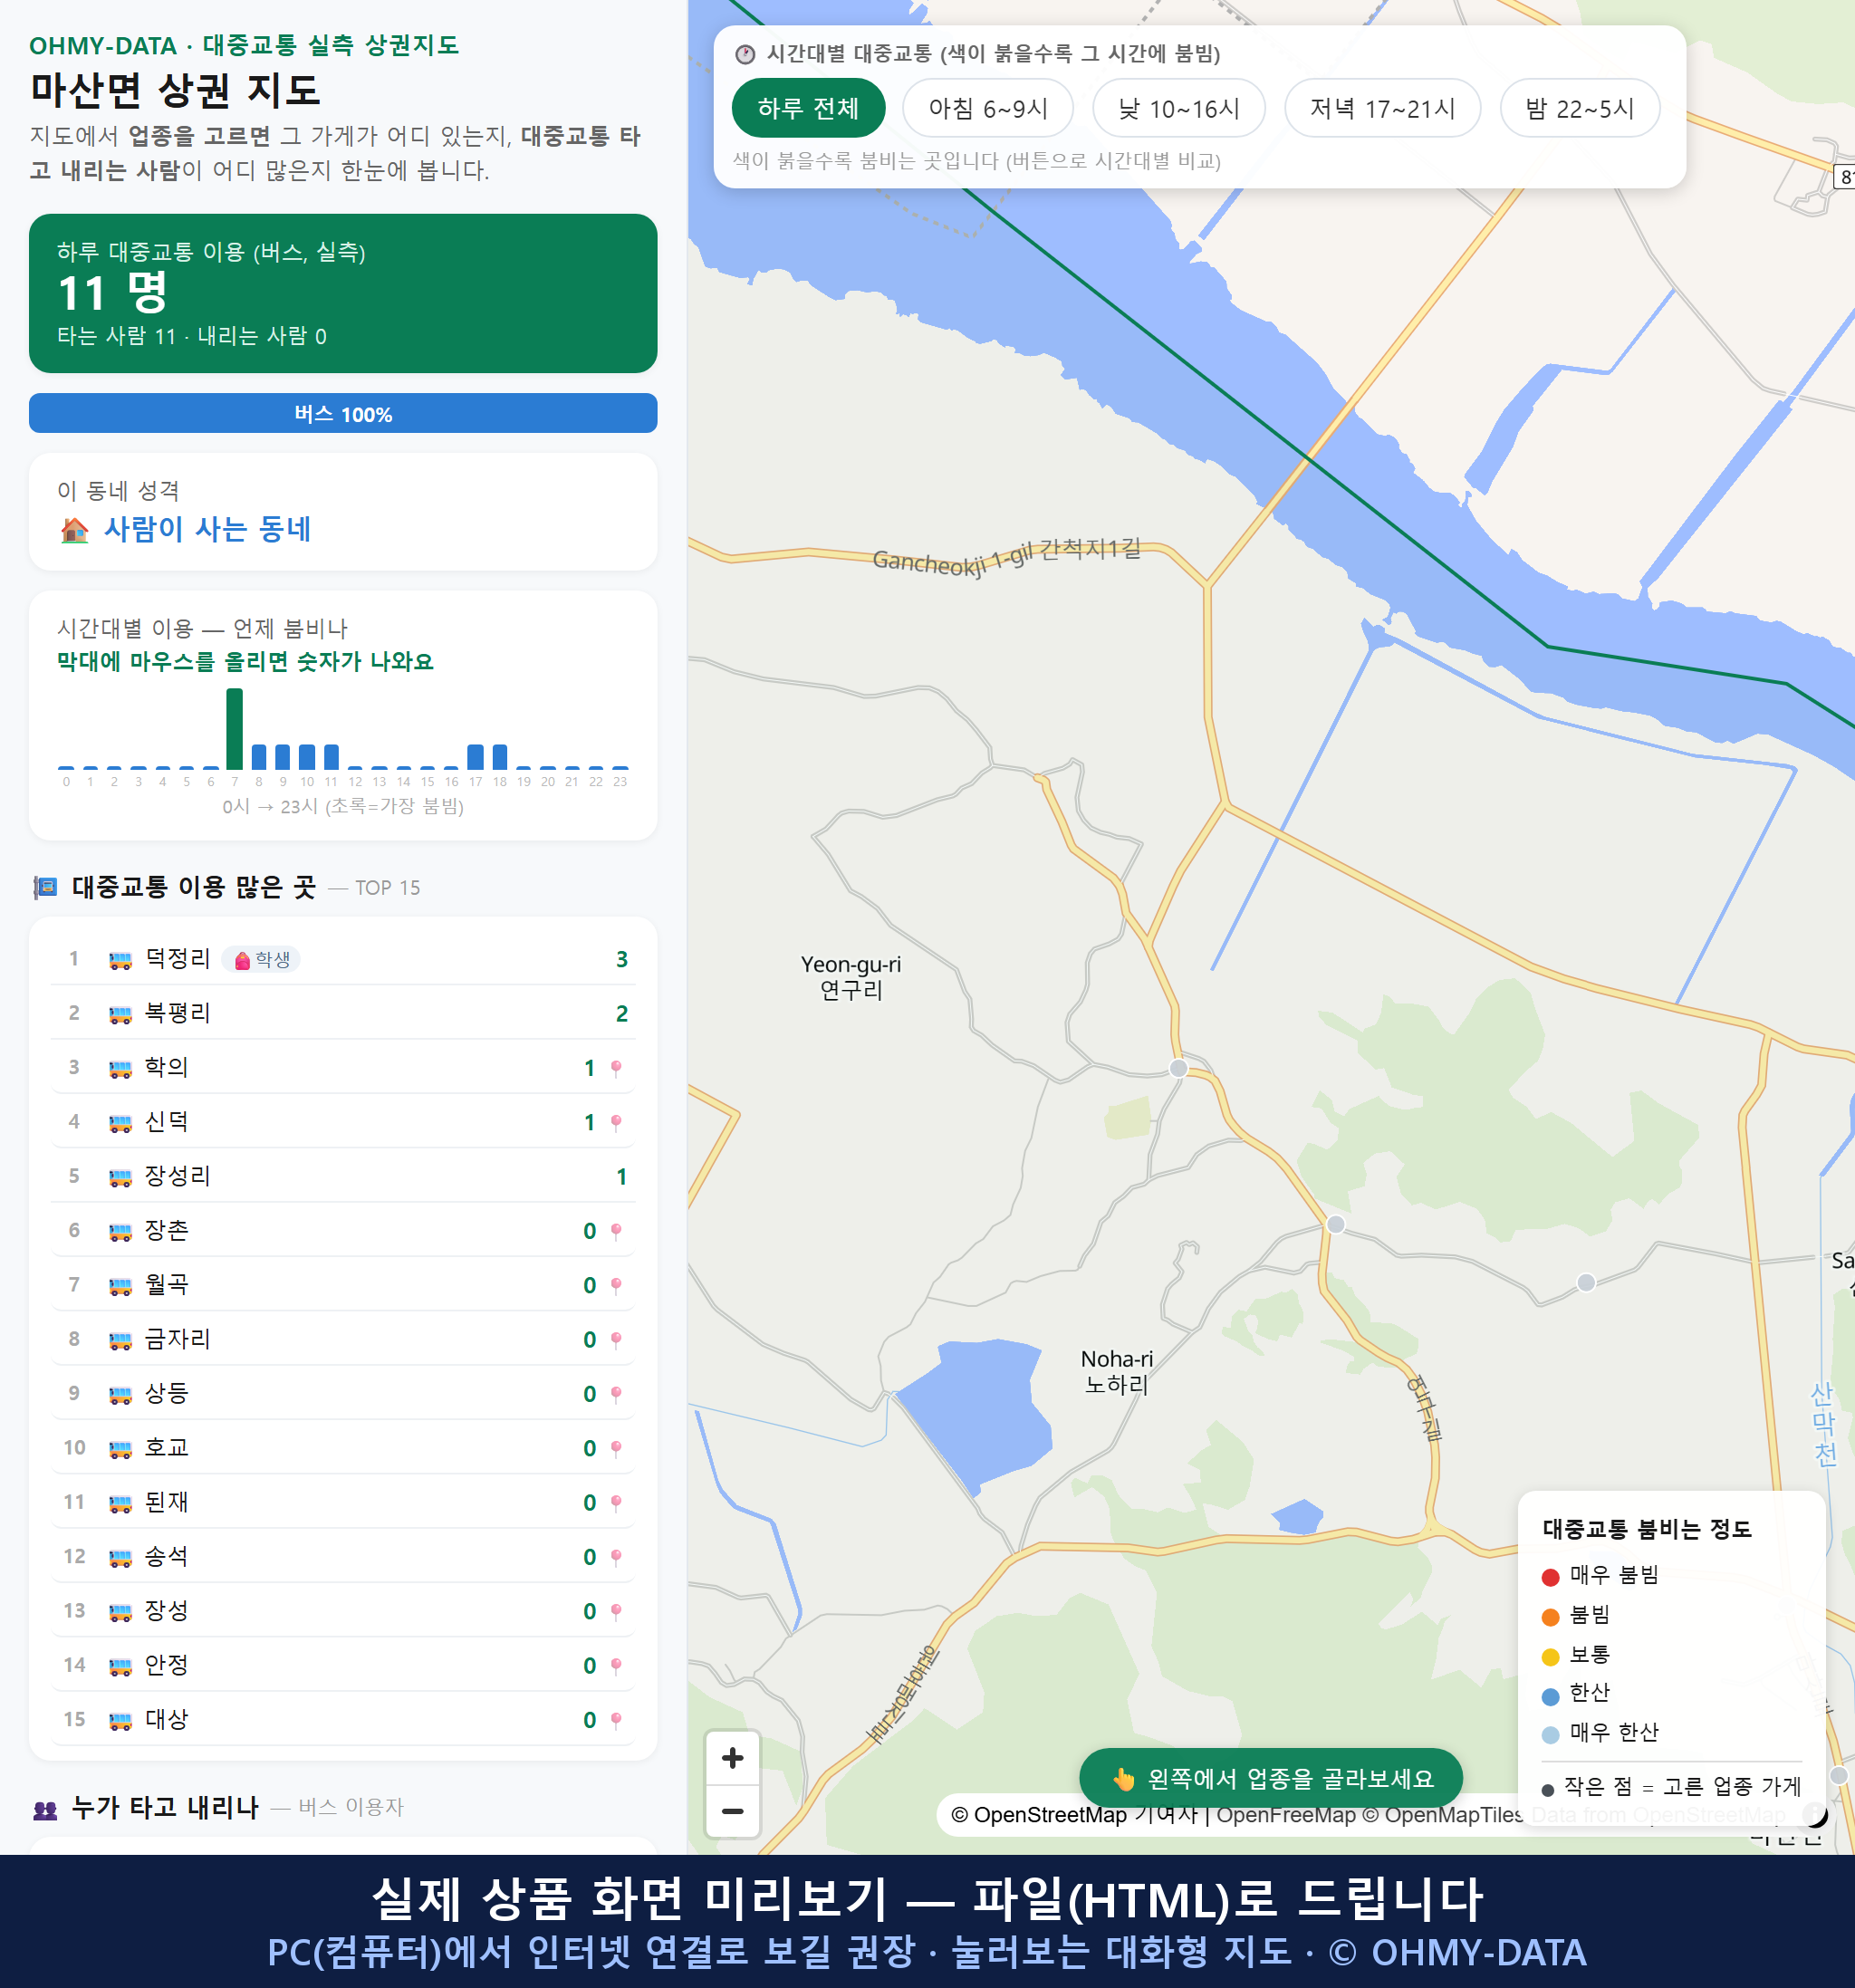The image size is (1855, 1988).
Task: Click the 대중교통 이용 많은 곳 heading icon
Action: pos(45,888)
